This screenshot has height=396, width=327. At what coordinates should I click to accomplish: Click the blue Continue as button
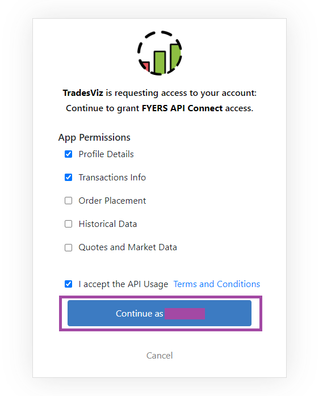coord(160,313)
